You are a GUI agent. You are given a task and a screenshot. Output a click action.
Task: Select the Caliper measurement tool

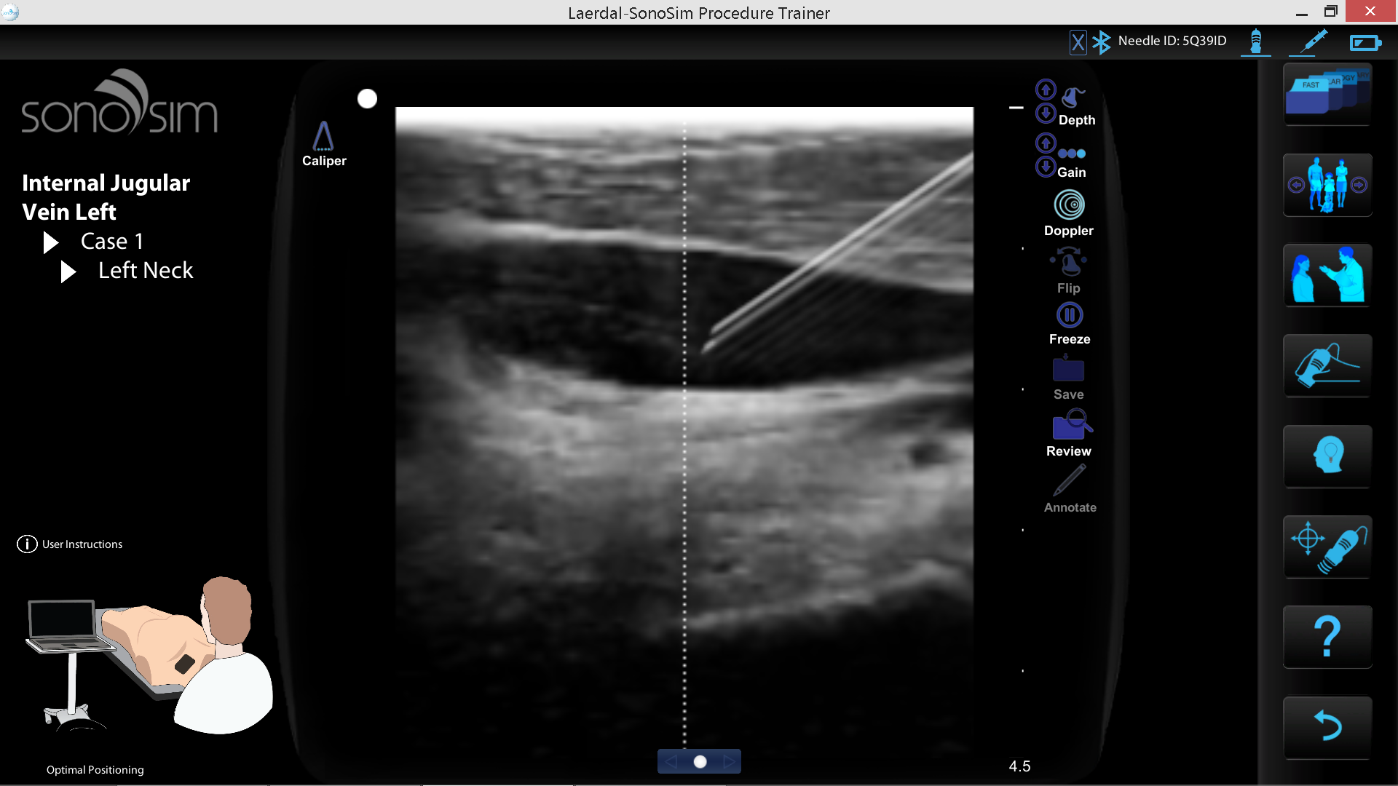click(x=324, y=142)
